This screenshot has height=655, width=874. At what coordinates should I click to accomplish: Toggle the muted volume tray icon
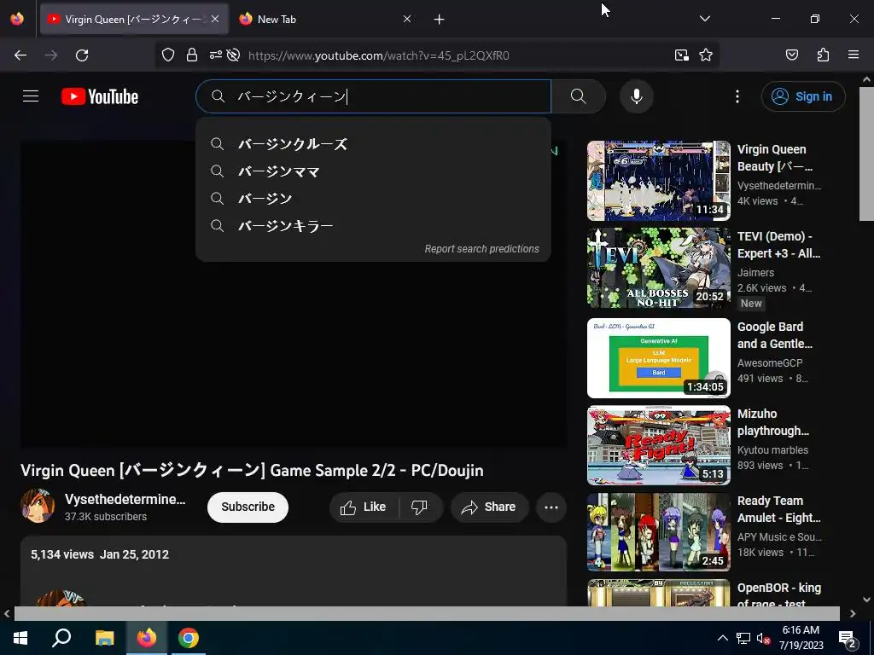764,638
